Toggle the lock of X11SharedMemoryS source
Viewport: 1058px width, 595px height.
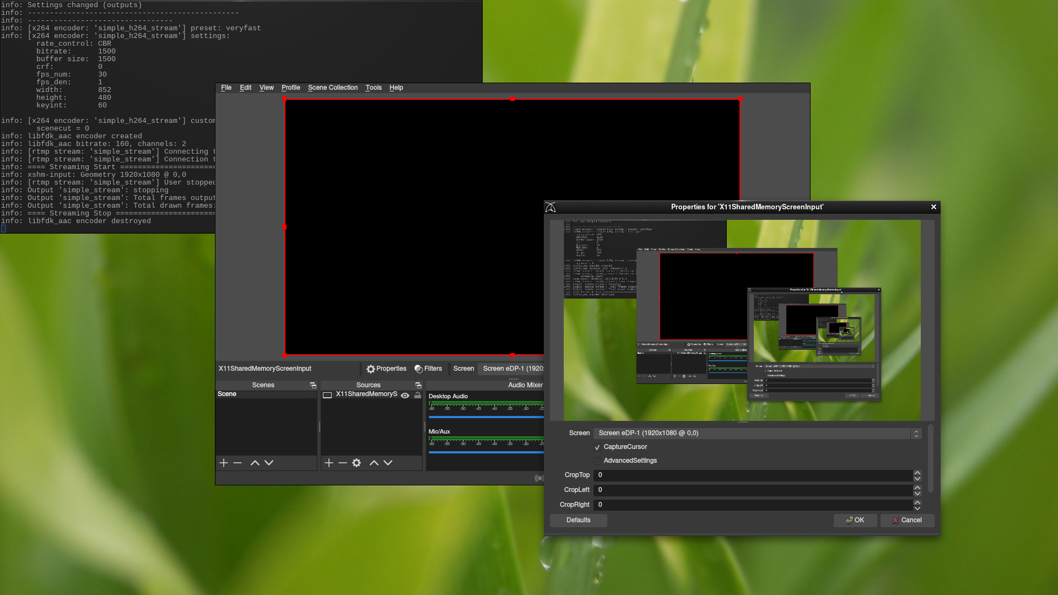click(x=418, y=395)
